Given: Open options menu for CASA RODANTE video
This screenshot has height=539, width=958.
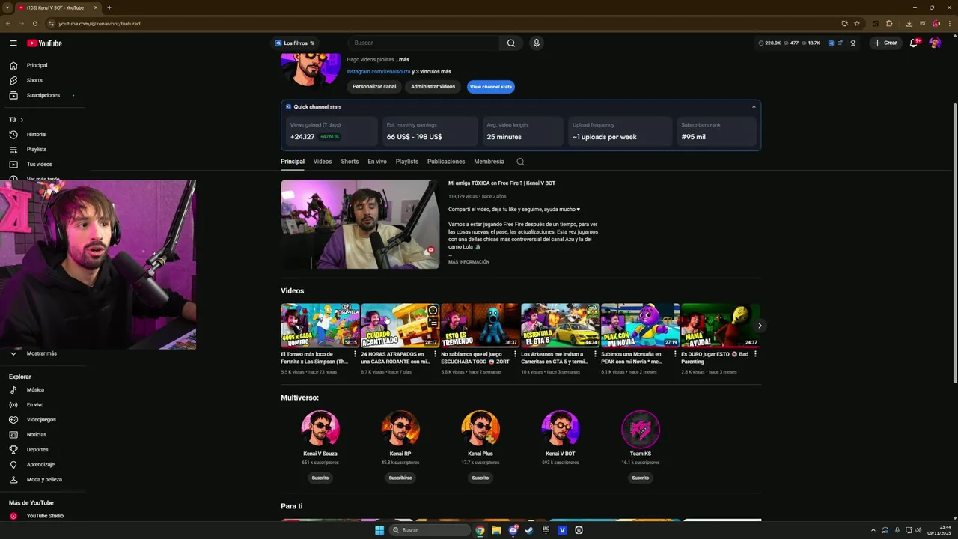Looking at the screenshot, I should 435,354.
